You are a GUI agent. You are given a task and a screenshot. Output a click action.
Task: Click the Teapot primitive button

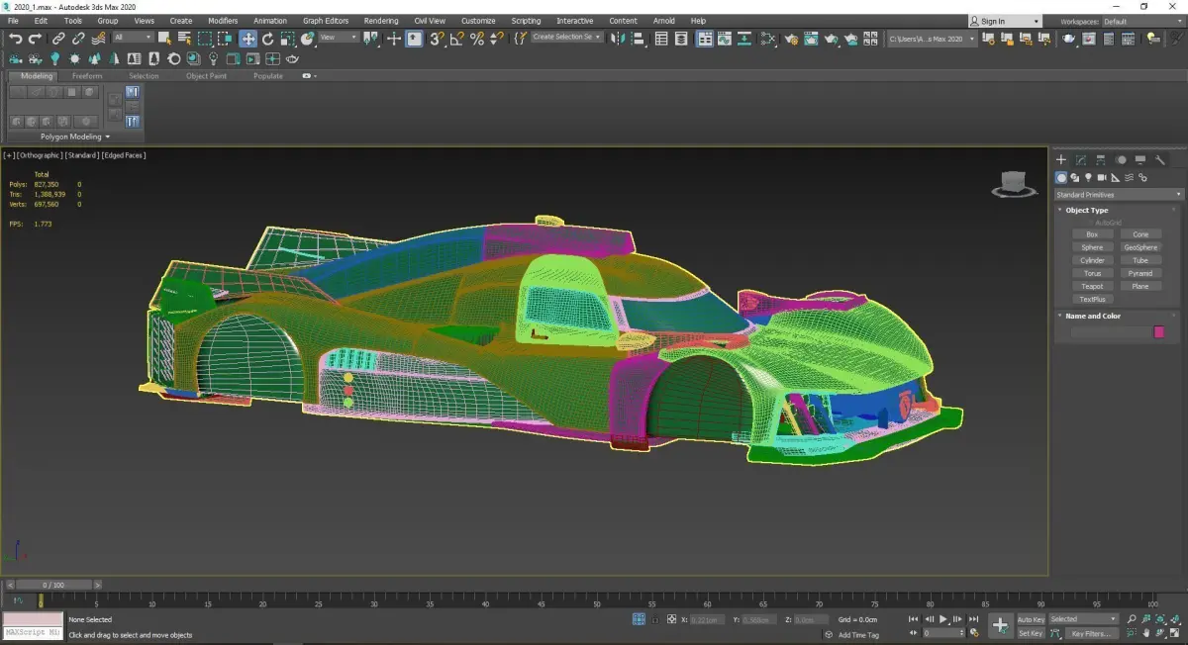(1092, 286)
